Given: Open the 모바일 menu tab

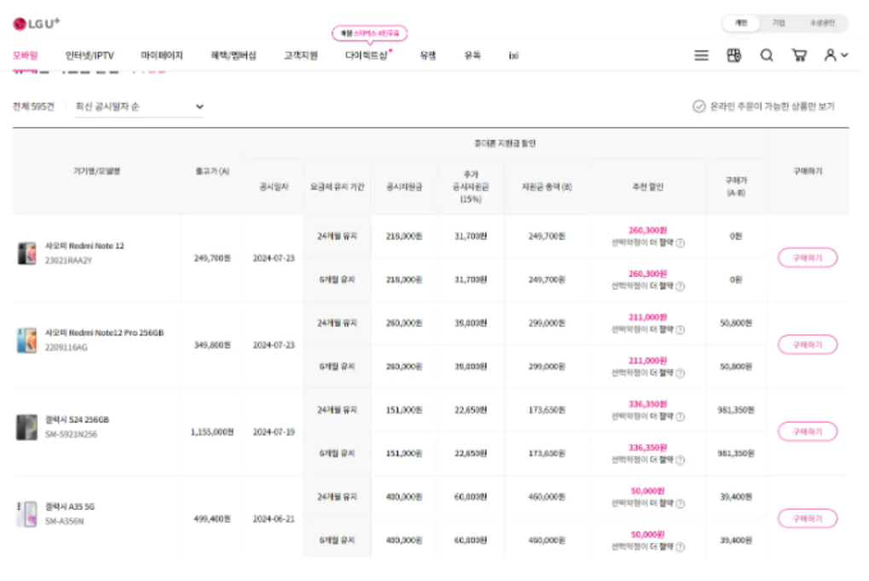Looking at the screenshot, I should click(25, 55).
